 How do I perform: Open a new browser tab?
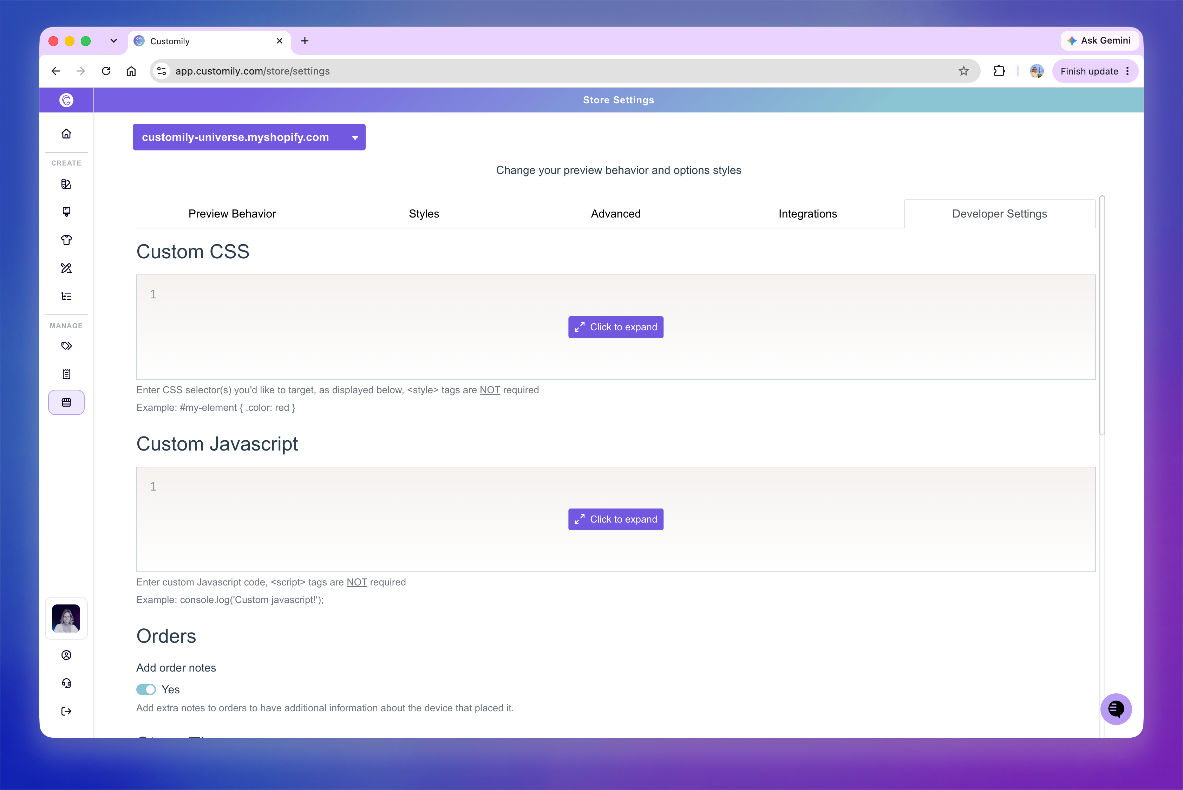[305, 41]
